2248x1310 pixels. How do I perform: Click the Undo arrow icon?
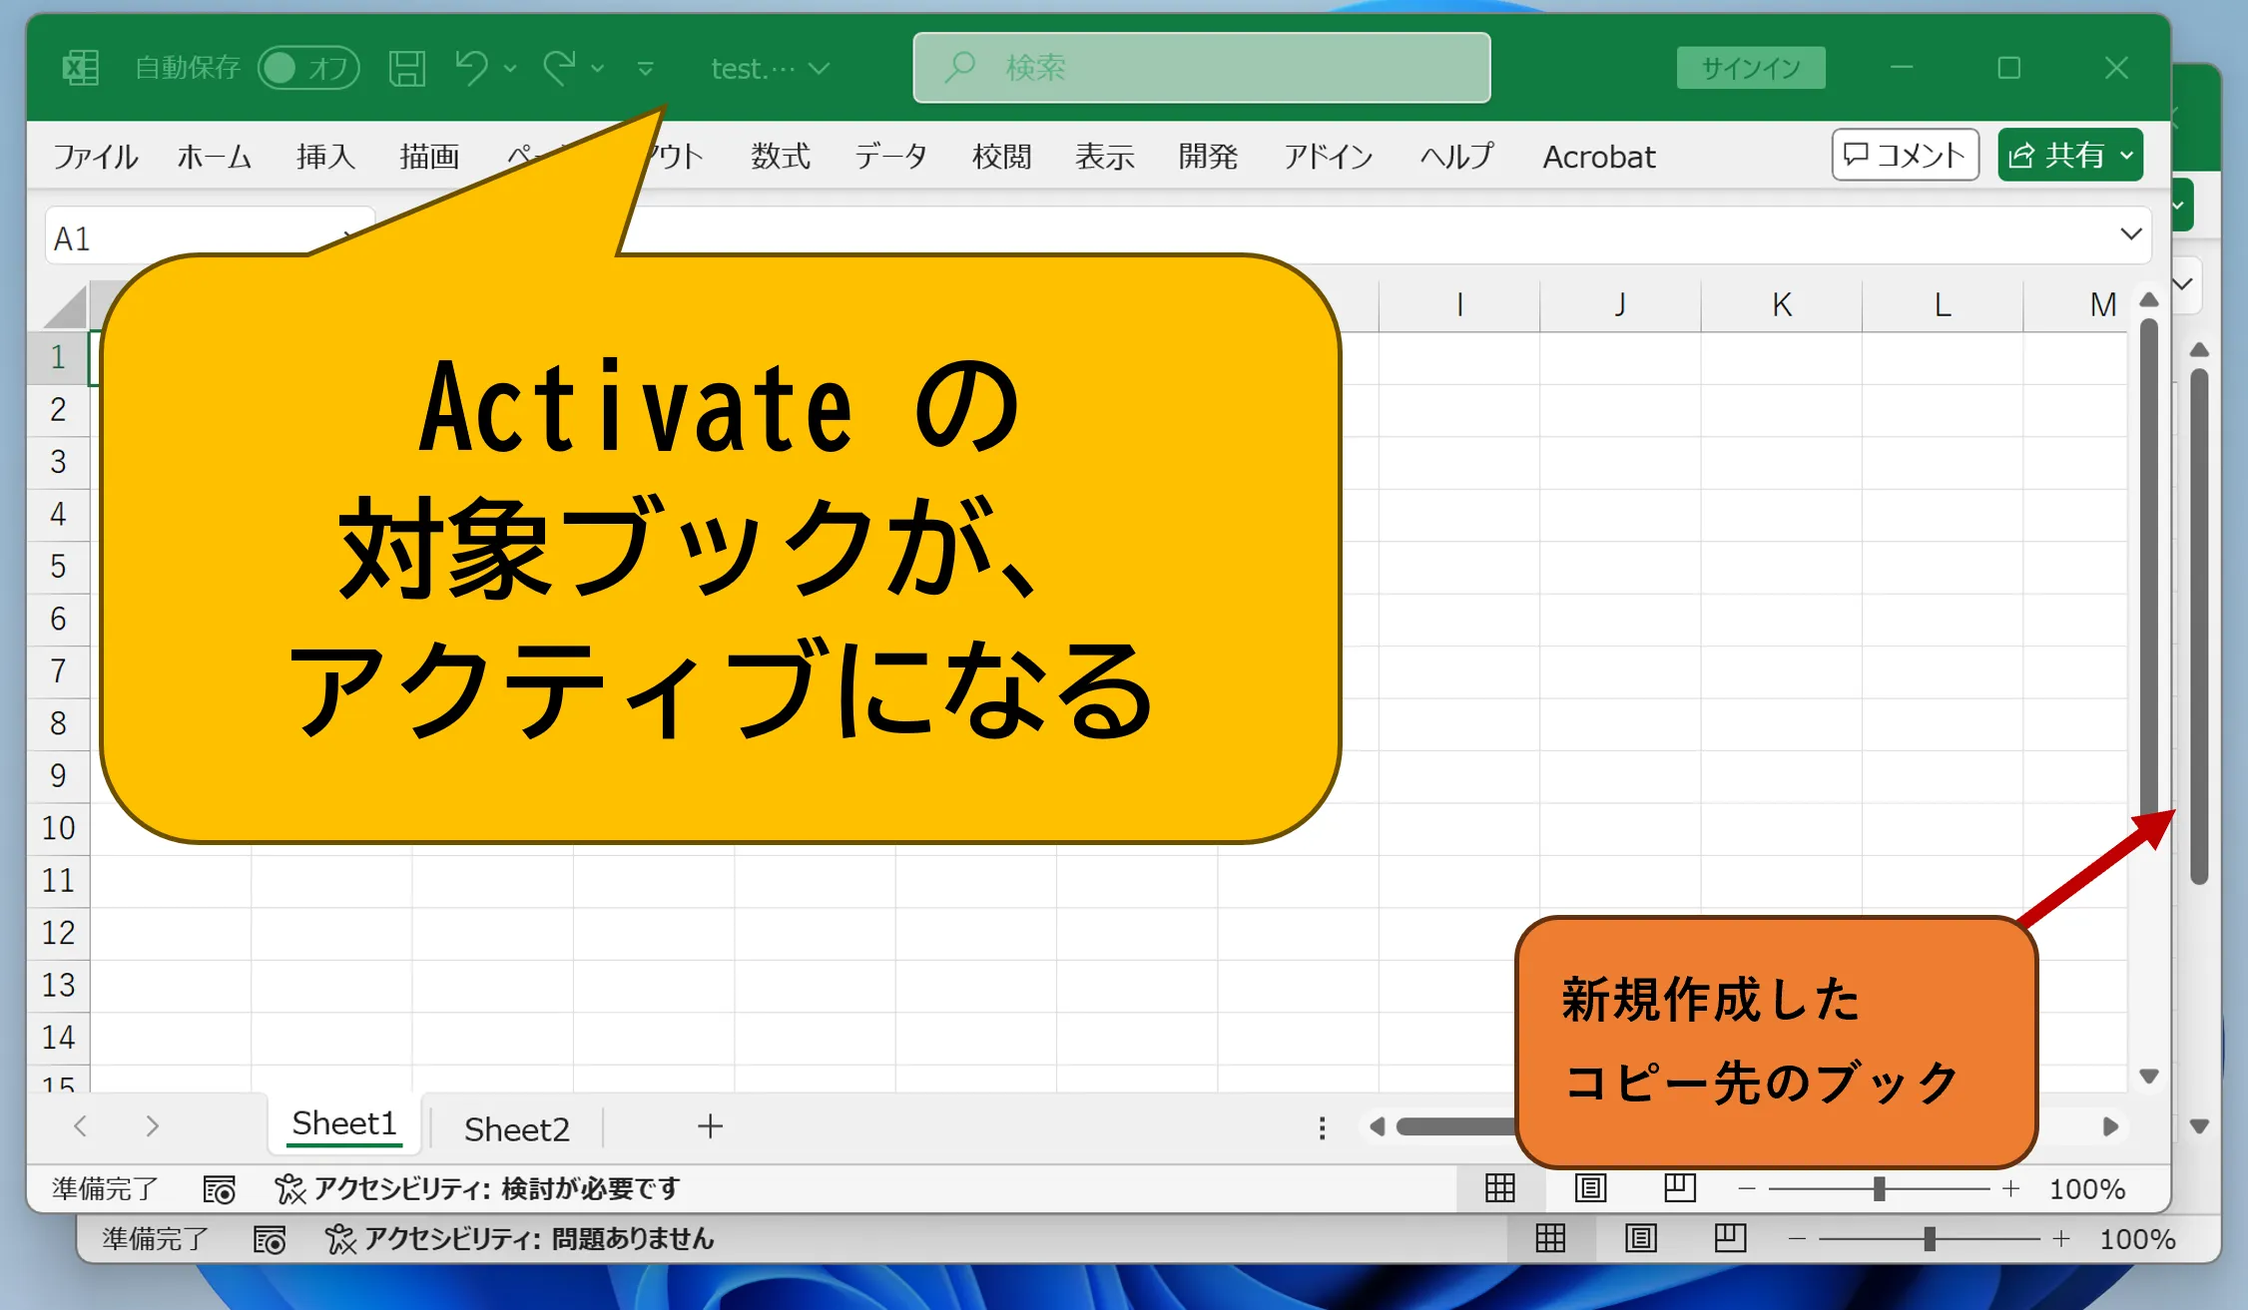tap(471, 68)
